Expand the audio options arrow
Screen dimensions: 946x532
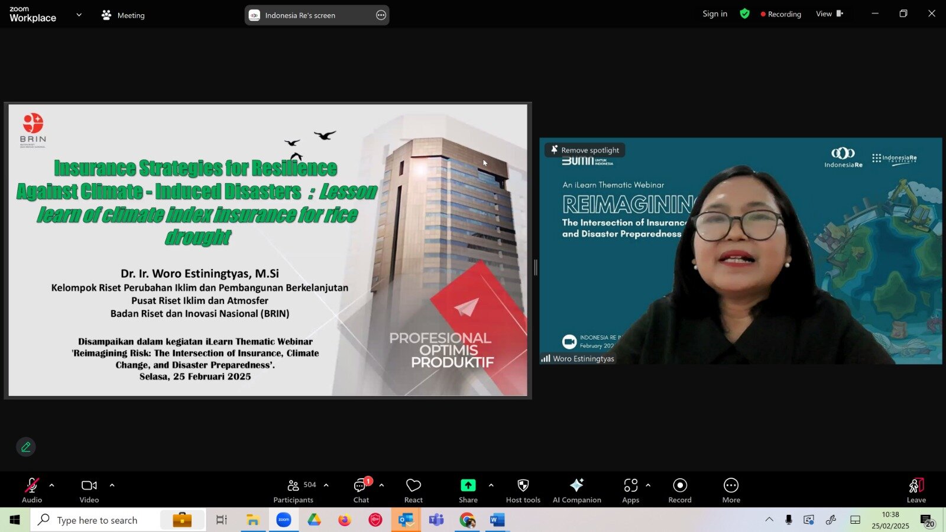pyautogui.click(x=51, y=485)
